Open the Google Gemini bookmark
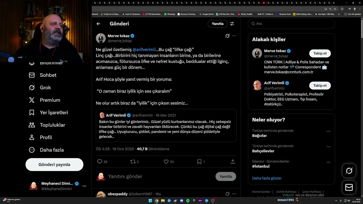 click(206, 14)
